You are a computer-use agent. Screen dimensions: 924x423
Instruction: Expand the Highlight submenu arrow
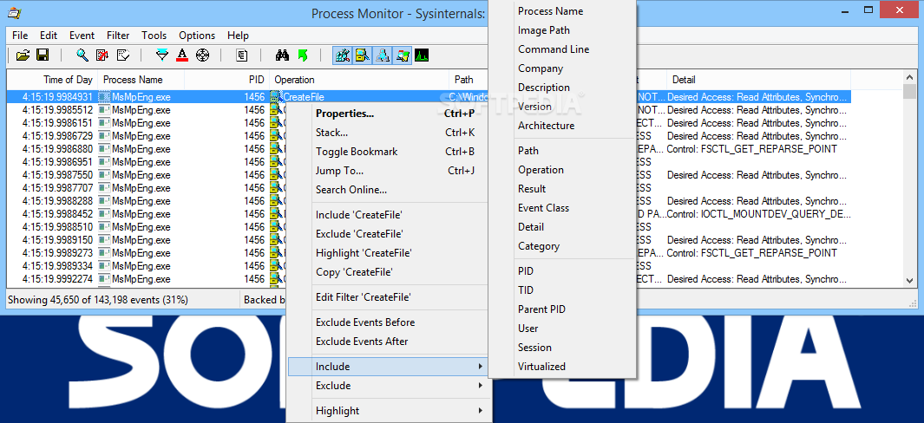(481, 411)
